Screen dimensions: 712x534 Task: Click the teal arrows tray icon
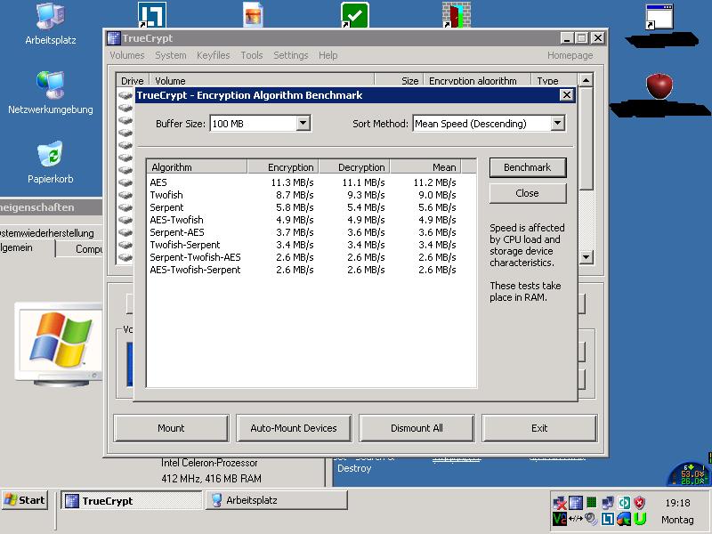tap(624, 503)
